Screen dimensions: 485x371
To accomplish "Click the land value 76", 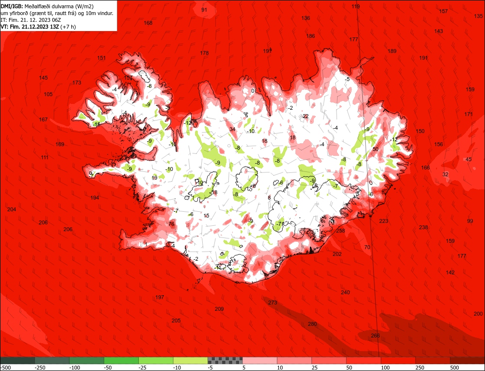I will tap(171, 224).
